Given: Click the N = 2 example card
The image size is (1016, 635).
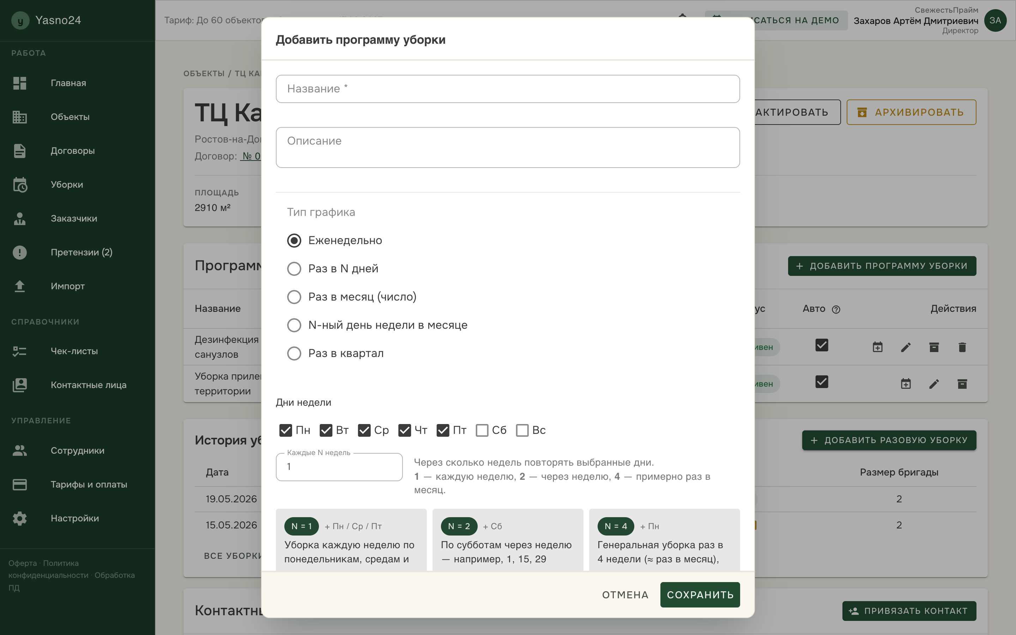Looking at the screenshot, I should [x=508, y=540].
